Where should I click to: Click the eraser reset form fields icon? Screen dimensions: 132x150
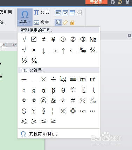(x=65, y=22)
